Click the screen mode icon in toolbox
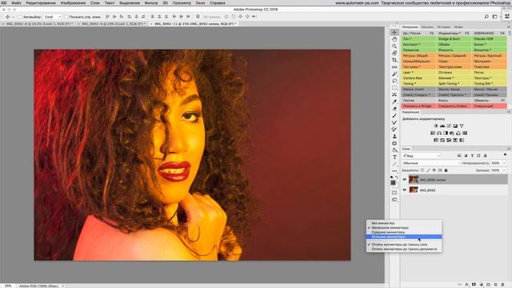The width and height of the screenshot is (512, 288). 394,199
